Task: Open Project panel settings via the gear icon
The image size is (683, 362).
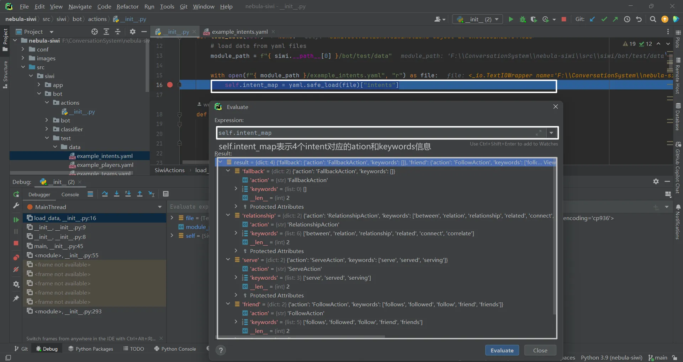Action: click(132, 32)
